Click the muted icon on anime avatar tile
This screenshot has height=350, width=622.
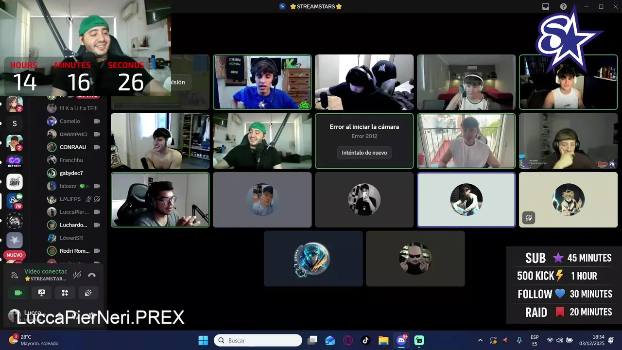tap(529, 218)
